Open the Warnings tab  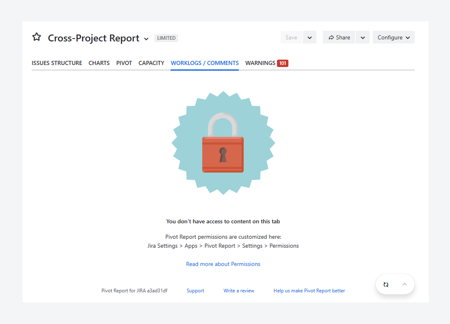[x=260, y=63]
